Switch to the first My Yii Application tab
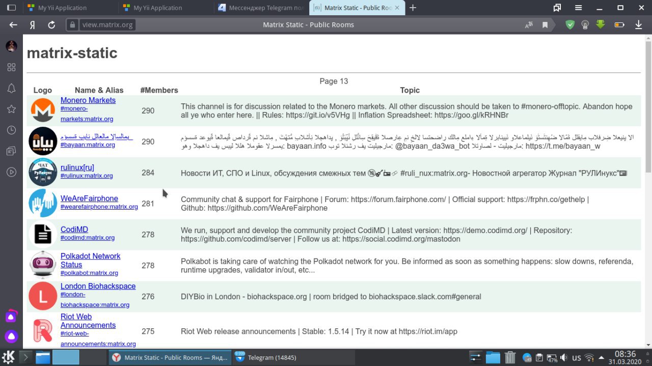This screenshot has width=652, height=366. (69, 8)
